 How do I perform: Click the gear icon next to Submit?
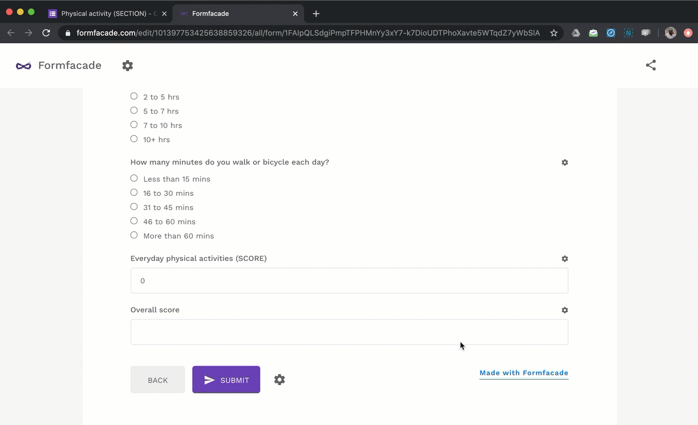[x=279, y=380]
